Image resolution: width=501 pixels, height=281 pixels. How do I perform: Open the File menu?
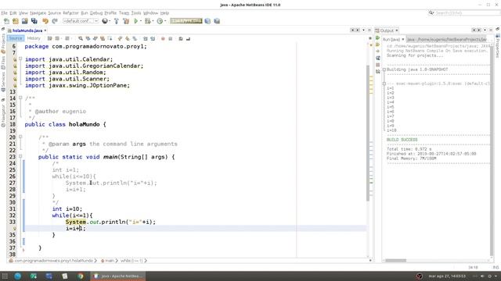(x=4, y=13)
